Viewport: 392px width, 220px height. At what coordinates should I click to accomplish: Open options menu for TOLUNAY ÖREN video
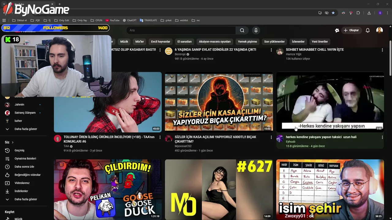160,137
